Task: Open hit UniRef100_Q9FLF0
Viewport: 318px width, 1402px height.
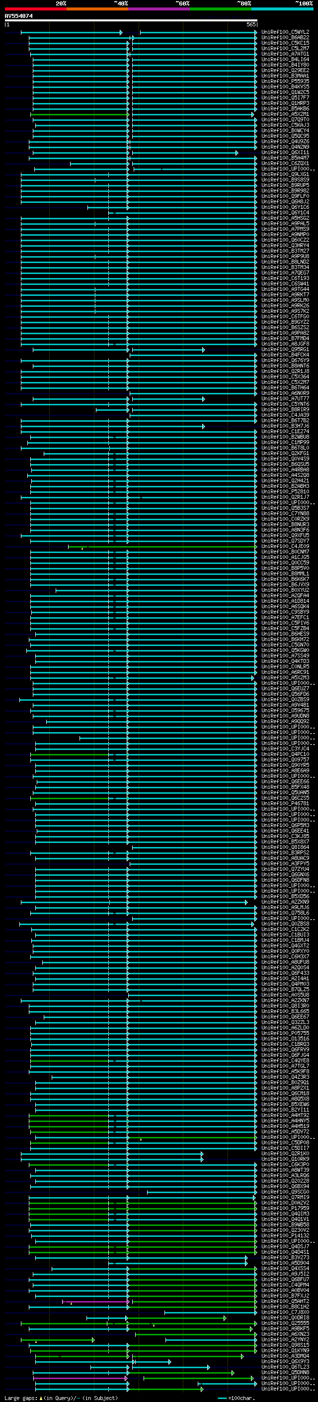Action: [285, 196]
